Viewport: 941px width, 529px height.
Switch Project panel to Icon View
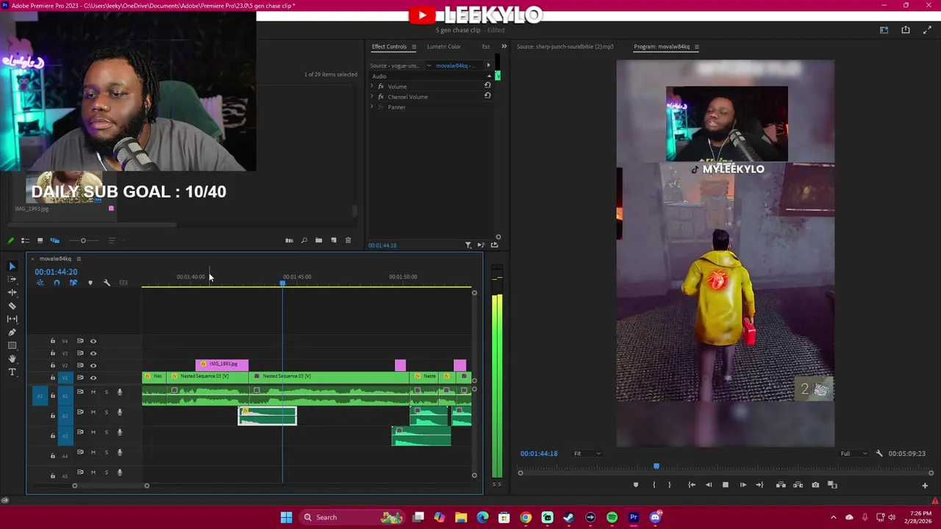pyautogui.click(x=40, y=240)
